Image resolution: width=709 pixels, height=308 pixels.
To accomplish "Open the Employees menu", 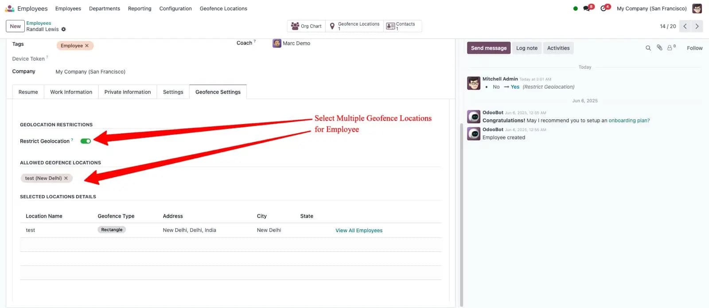I will [x=68, y=8].
